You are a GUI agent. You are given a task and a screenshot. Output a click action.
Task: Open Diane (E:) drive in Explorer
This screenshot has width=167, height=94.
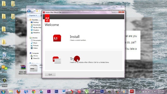click(x=36, y=58)
